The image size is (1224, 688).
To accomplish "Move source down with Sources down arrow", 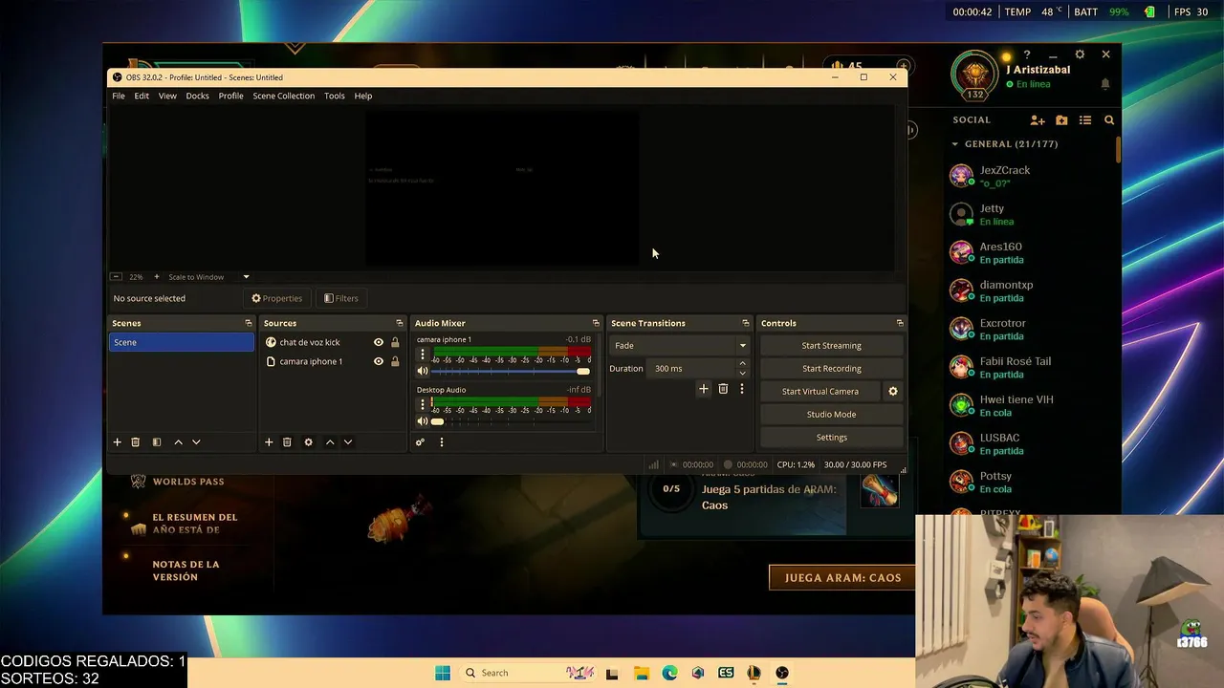I will (348, 442).
